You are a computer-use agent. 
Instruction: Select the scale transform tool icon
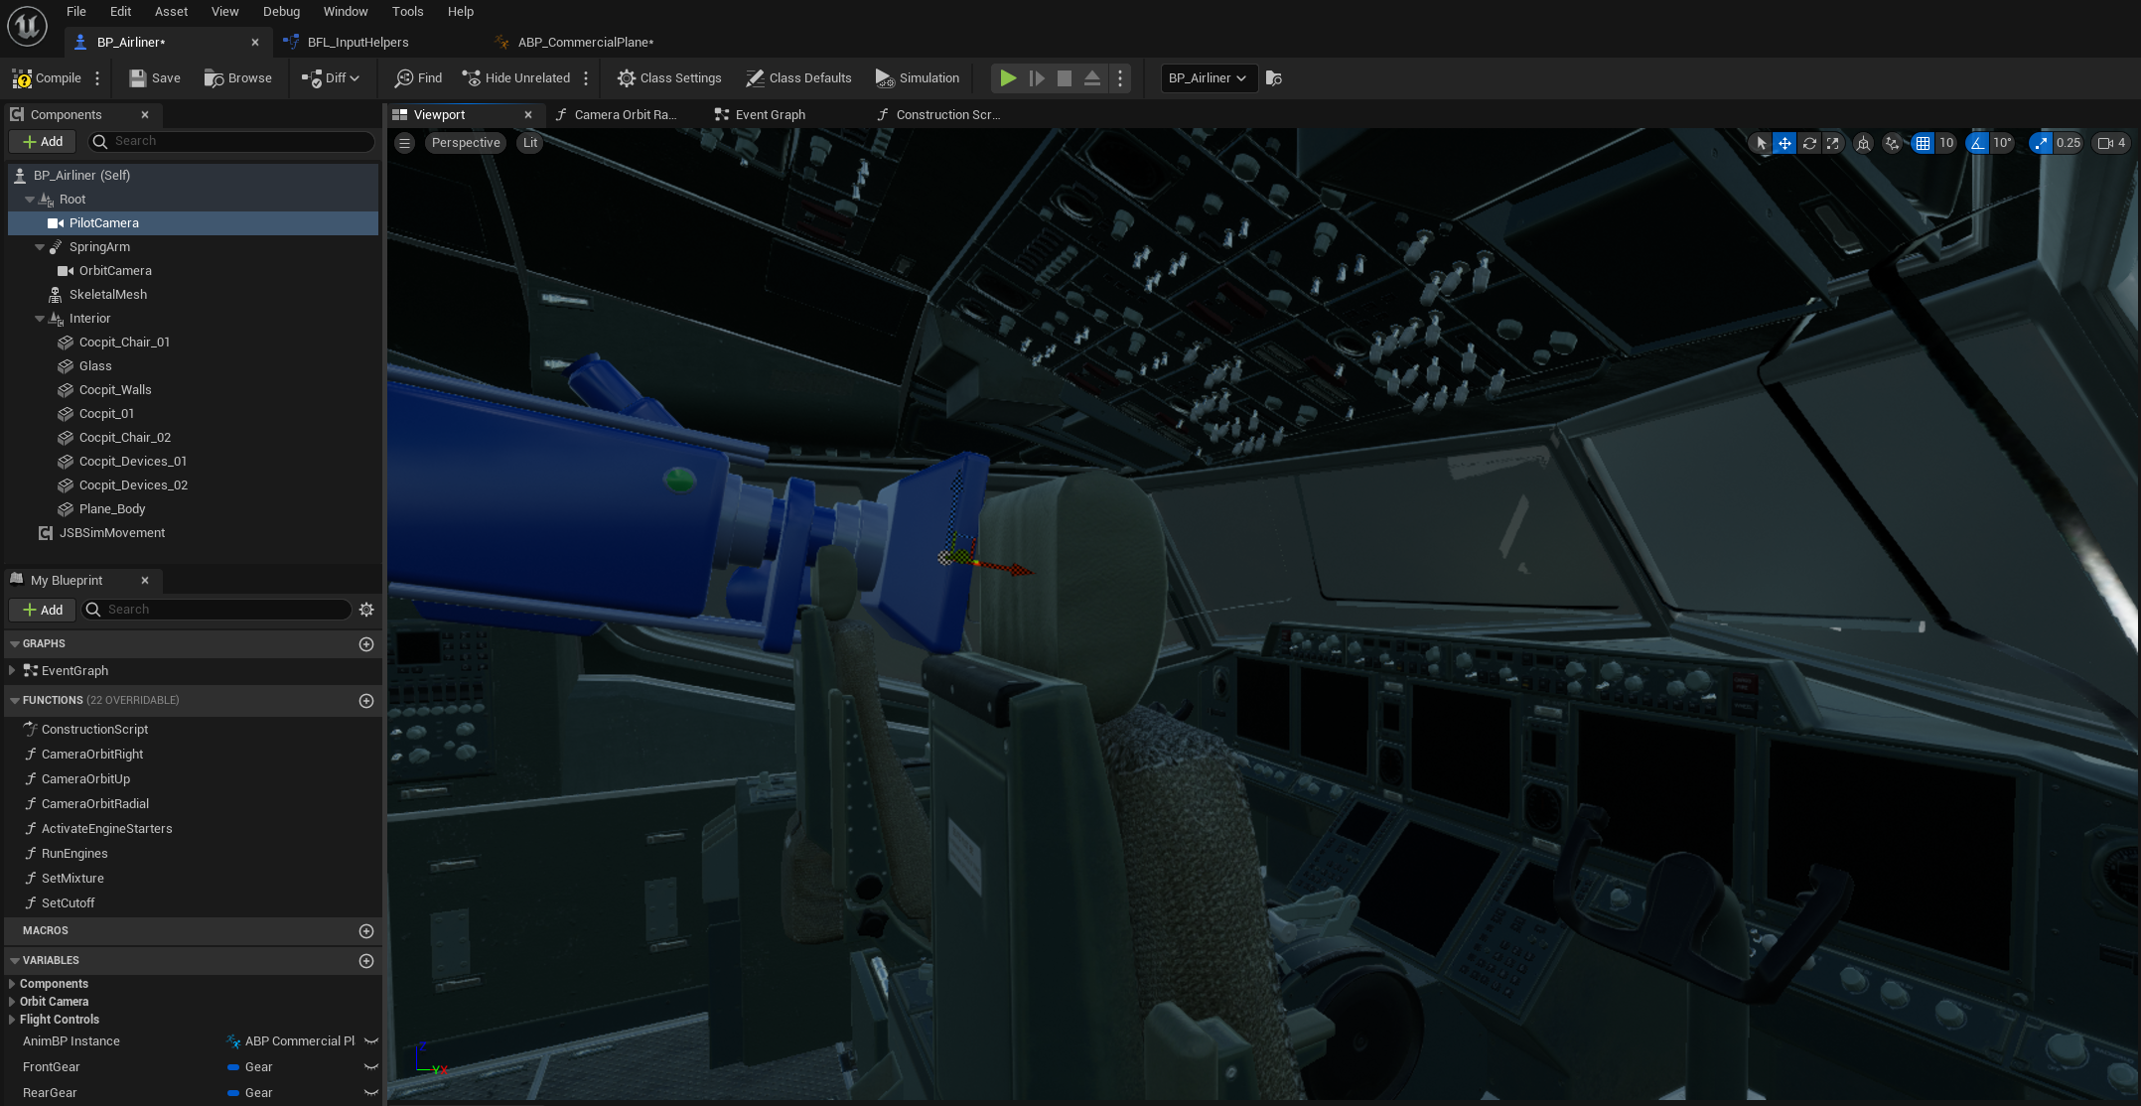coord(1833,143)
